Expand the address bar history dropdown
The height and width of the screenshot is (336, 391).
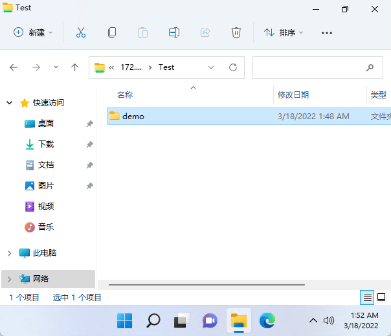(x=211, y=67)
